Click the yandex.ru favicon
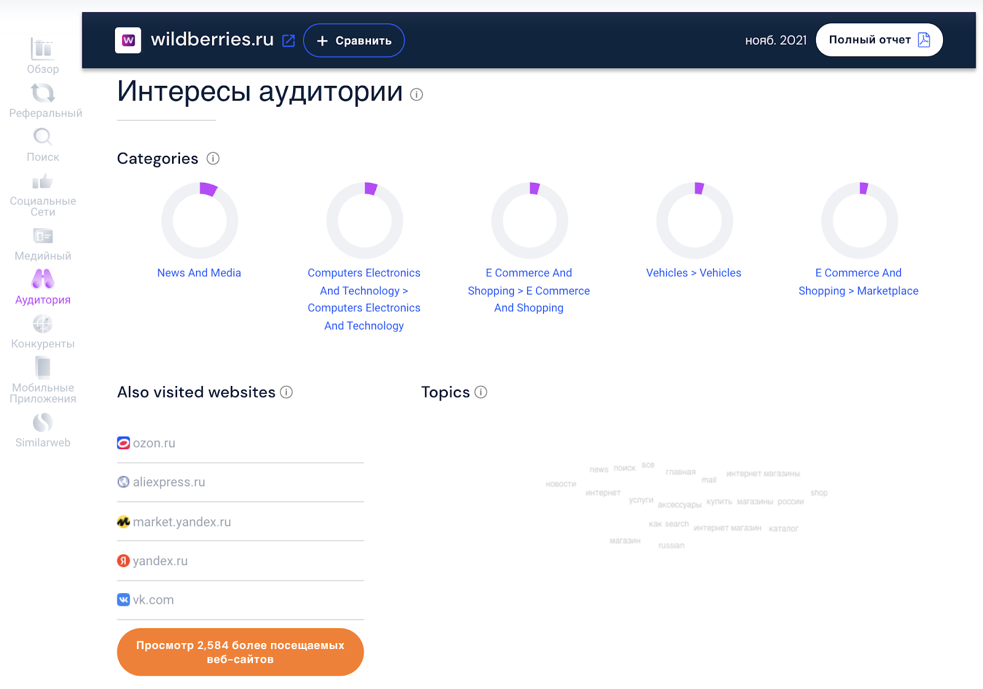This screenshot has height=689, width=983. pos(123,561)
